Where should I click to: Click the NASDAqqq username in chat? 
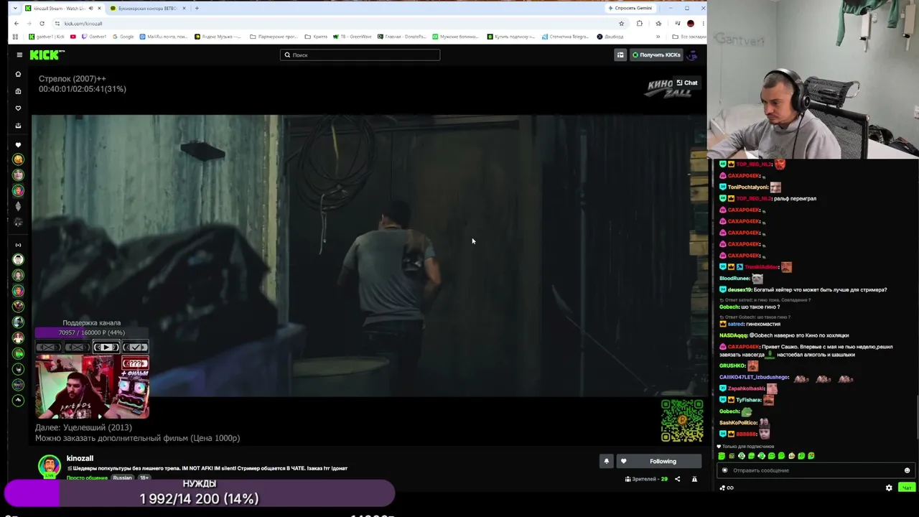pyautogui.click(x=733, y=335)
